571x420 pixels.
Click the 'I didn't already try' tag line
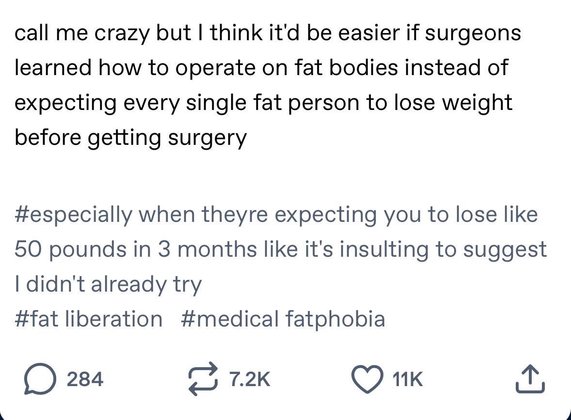[x=108, y=284]
